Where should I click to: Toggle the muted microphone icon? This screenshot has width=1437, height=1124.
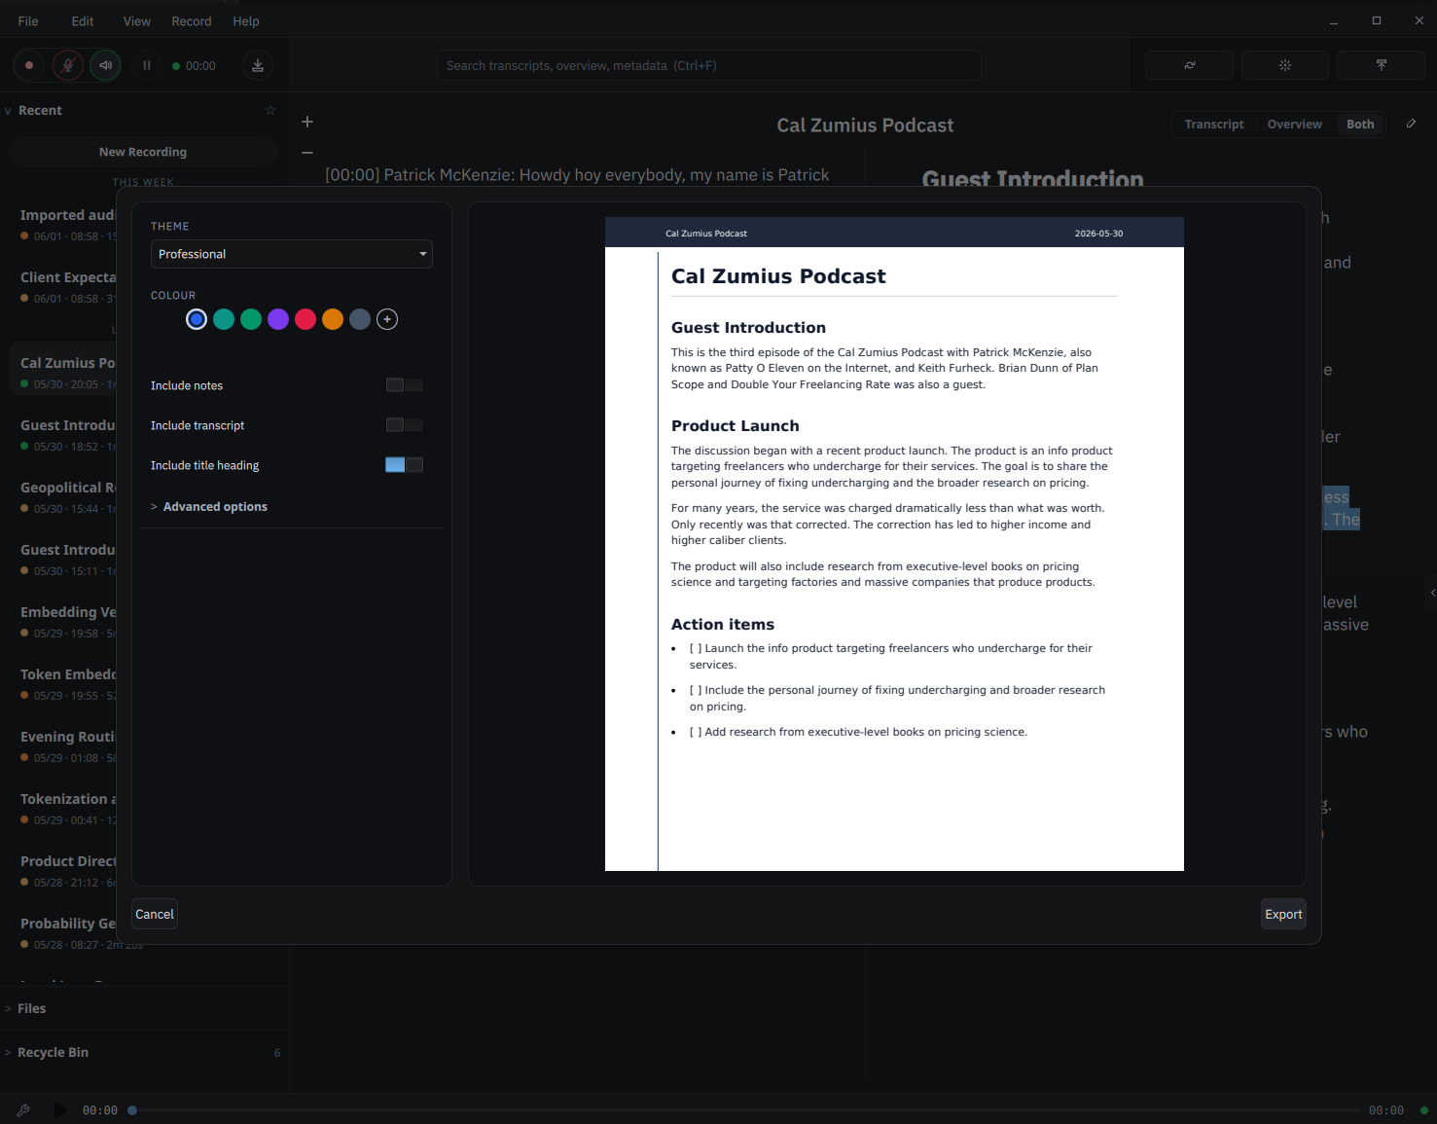68,66
